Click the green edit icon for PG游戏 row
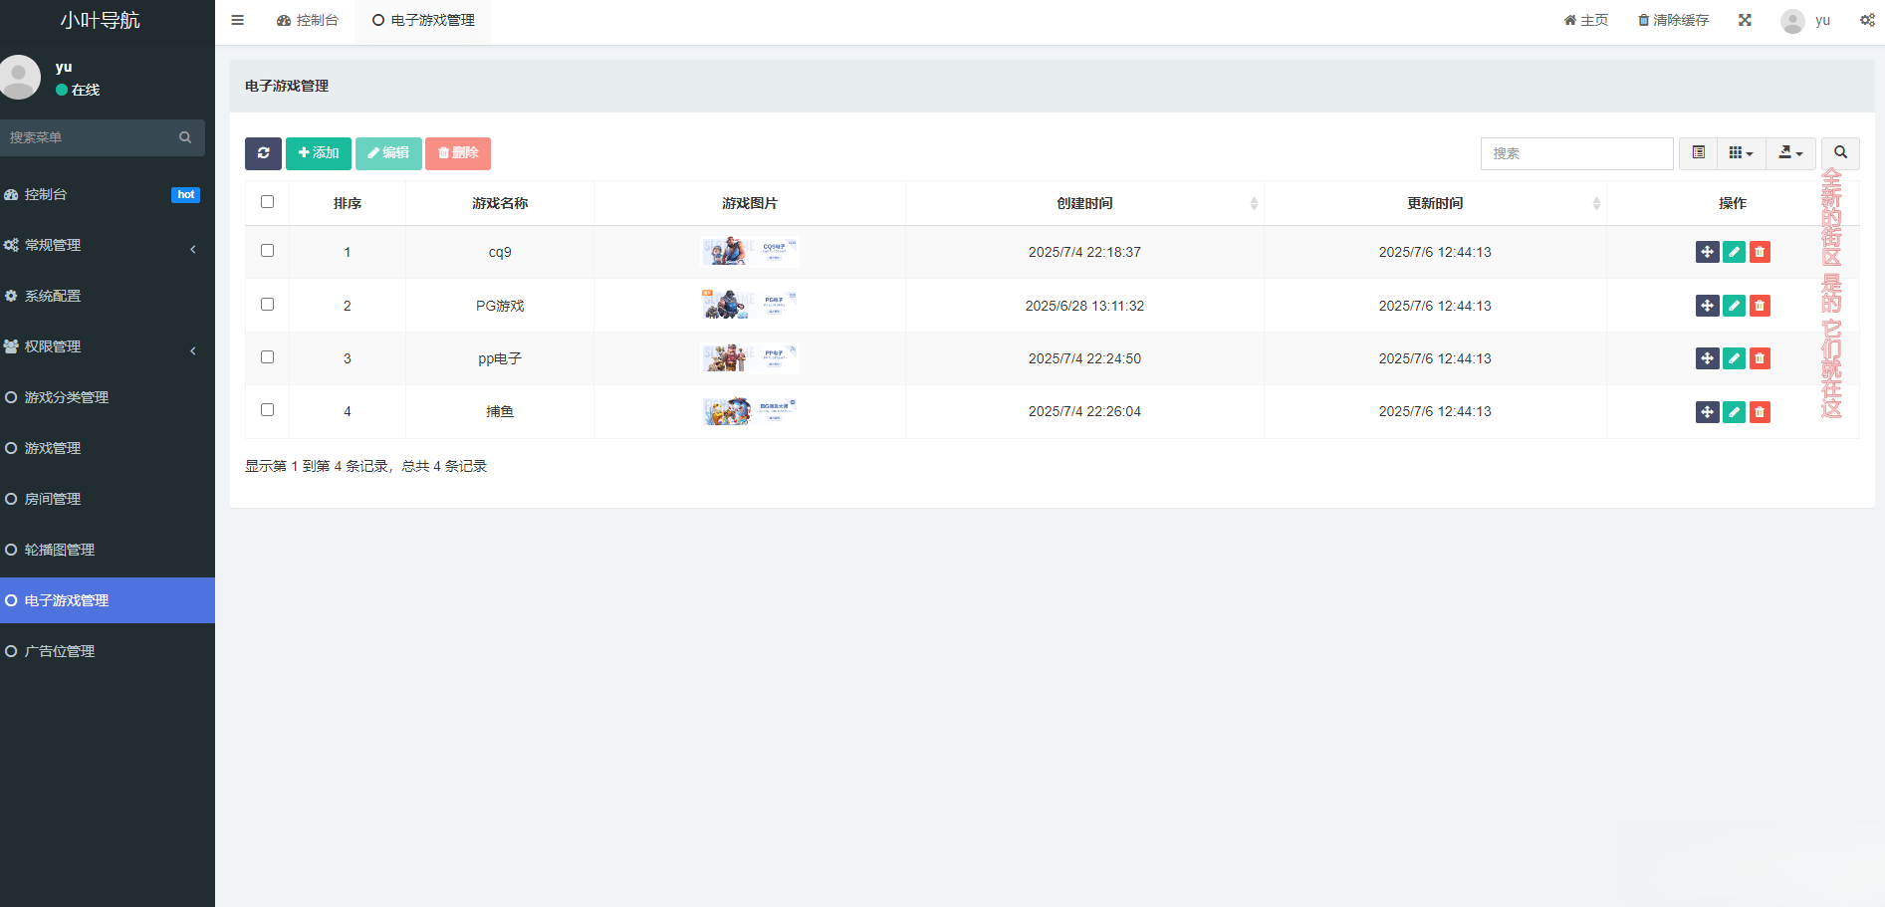Image resolution: width=1885 pixels, height=907 pixels. 1734,306
